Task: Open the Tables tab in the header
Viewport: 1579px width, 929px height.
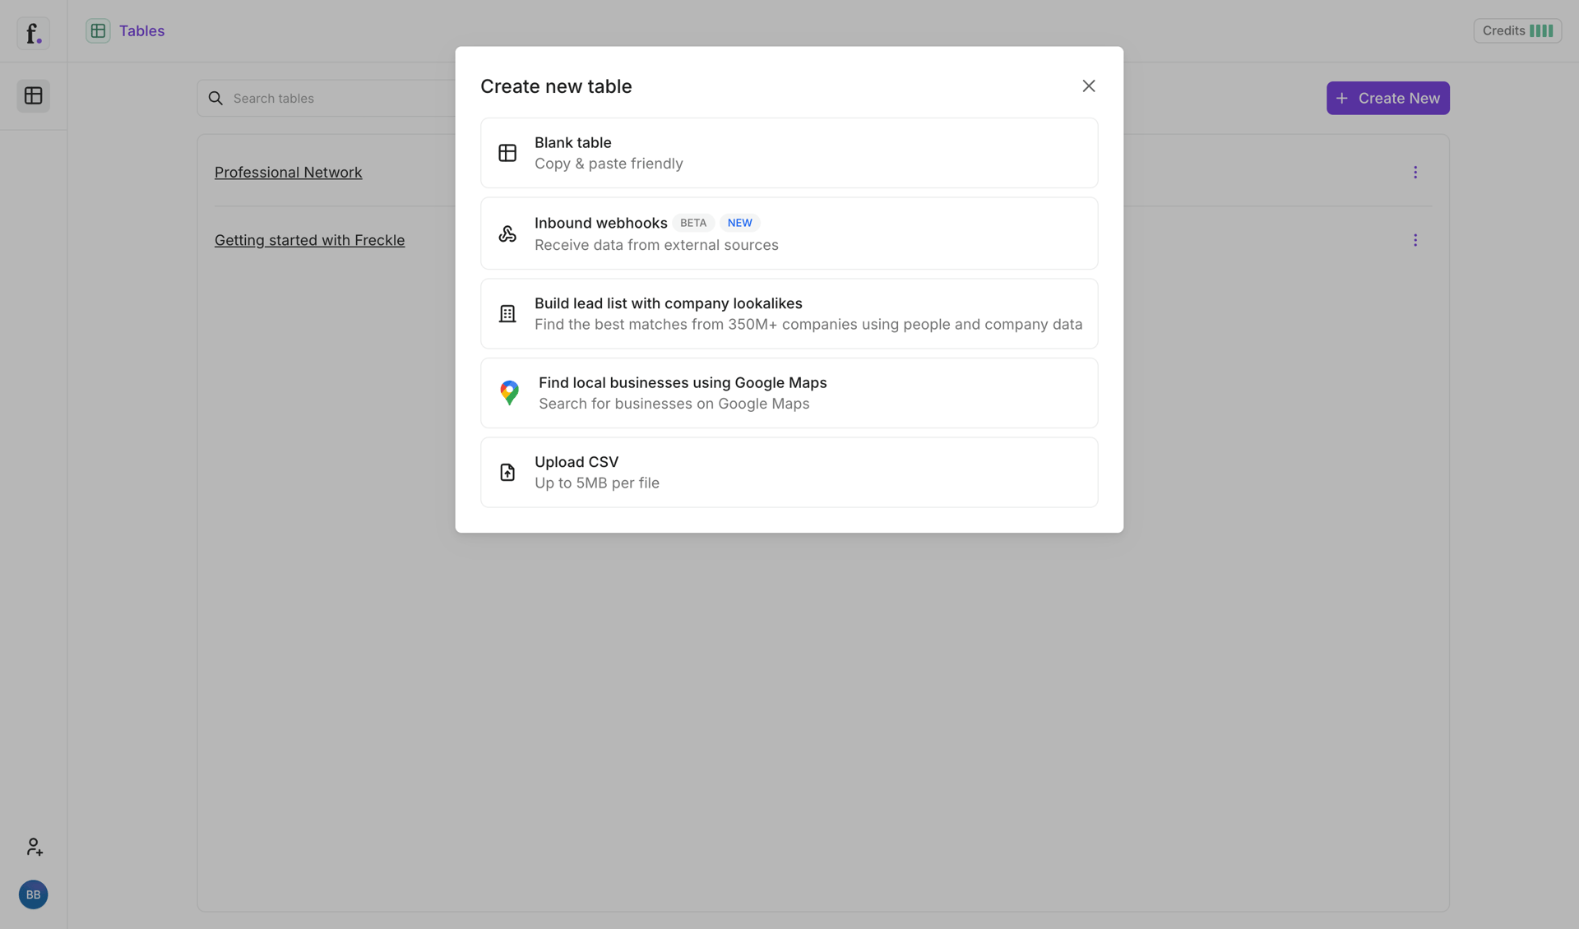Action: (x=125, y=30)
